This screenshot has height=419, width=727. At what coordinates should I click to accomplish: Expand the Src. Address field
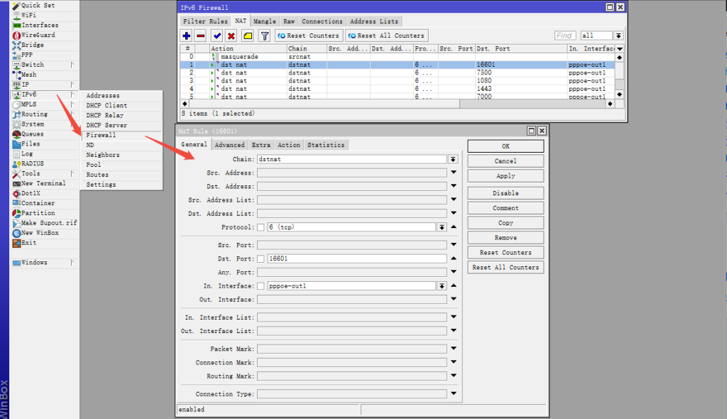pyautogui.click(x=453, y=173)
